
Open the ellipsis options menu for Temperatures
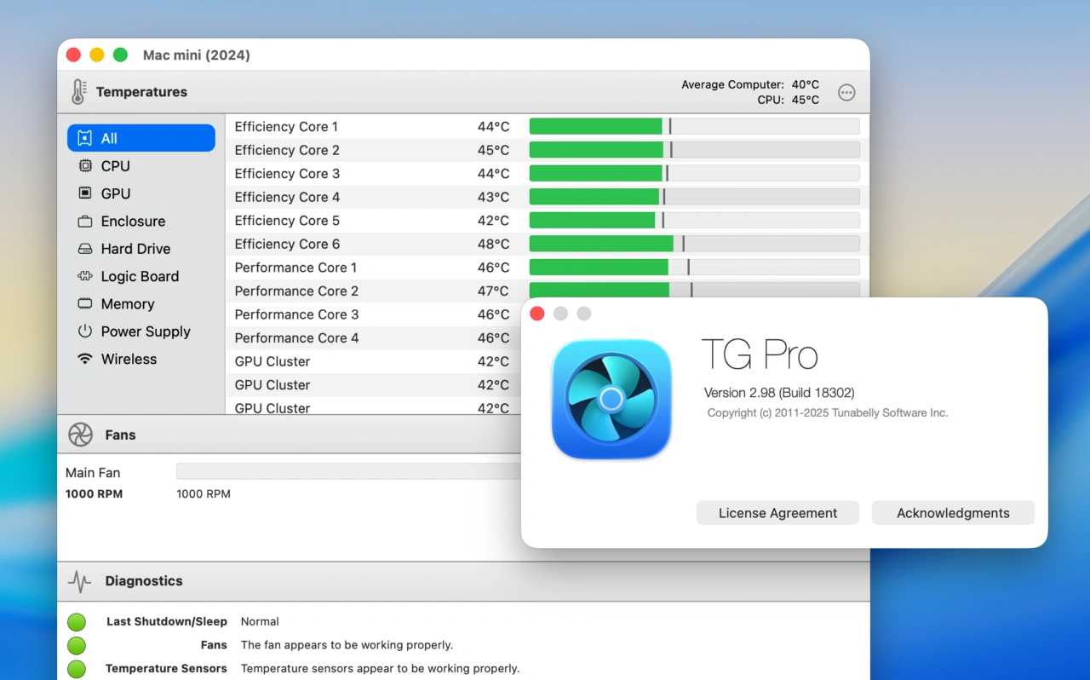[846, 92]
